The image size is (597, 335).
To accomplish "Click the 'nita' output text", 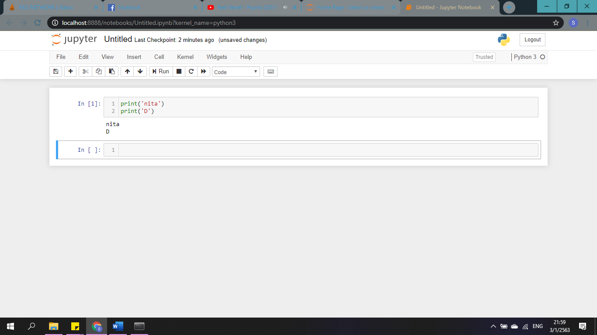I will coord(113,124).
